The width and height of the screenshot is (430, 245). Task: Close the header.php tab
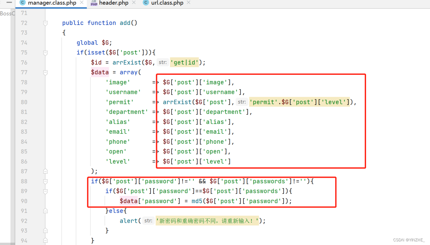point(133,3)
